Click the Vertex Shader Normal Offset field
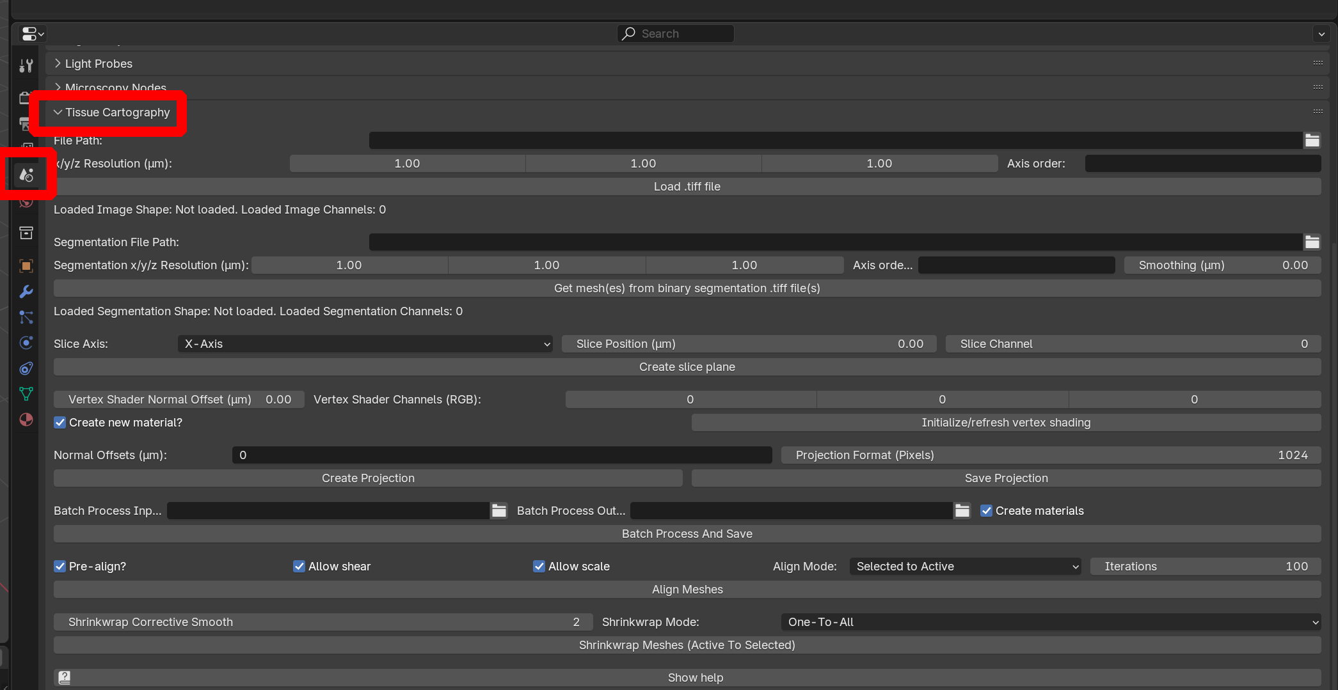The width and height of the screenshot is (1338, 690). (179, 400)
